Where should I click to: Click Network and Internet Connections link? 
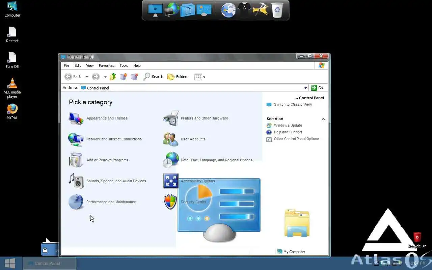tap(114, 139)
